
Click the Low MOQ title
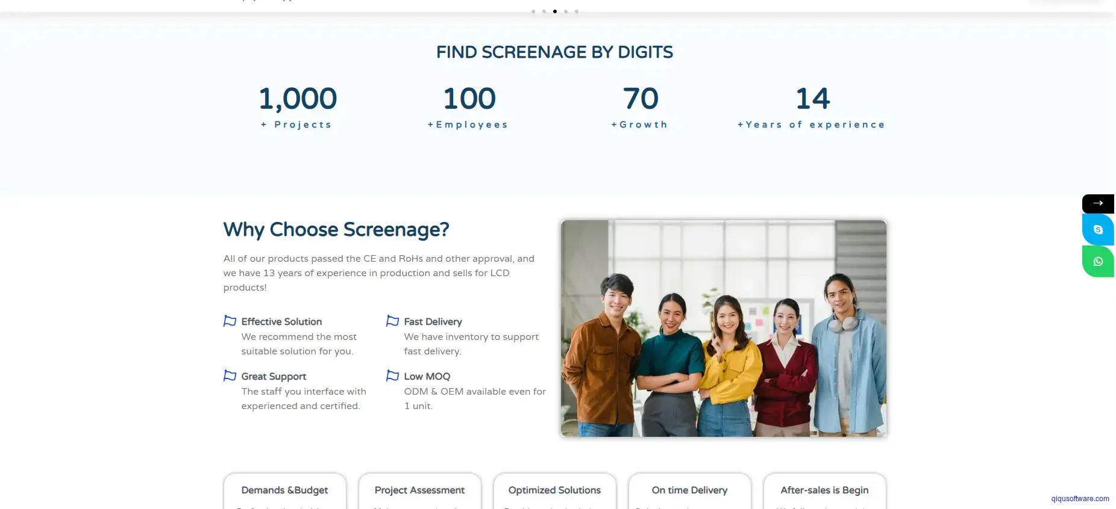427,377
